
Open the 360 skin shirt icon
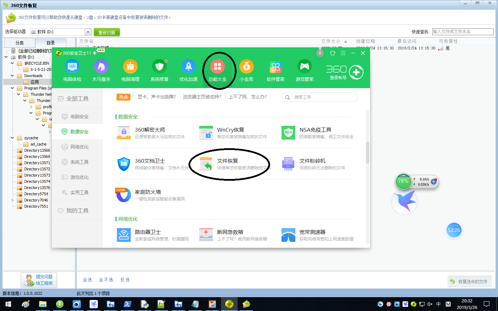333,53
